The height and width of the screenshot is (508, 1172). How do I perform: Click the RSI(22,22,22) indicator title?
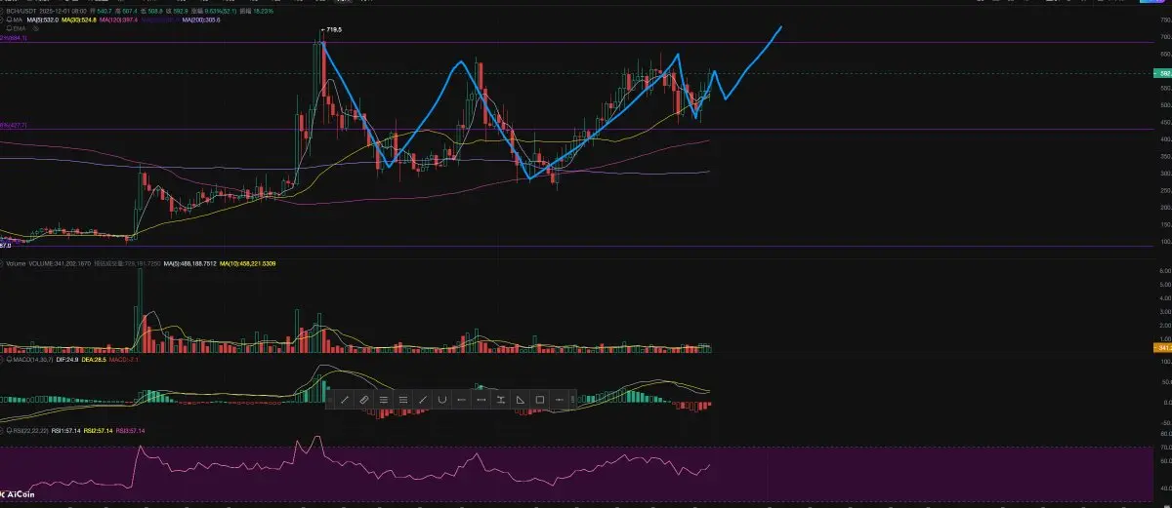[30, 430]
